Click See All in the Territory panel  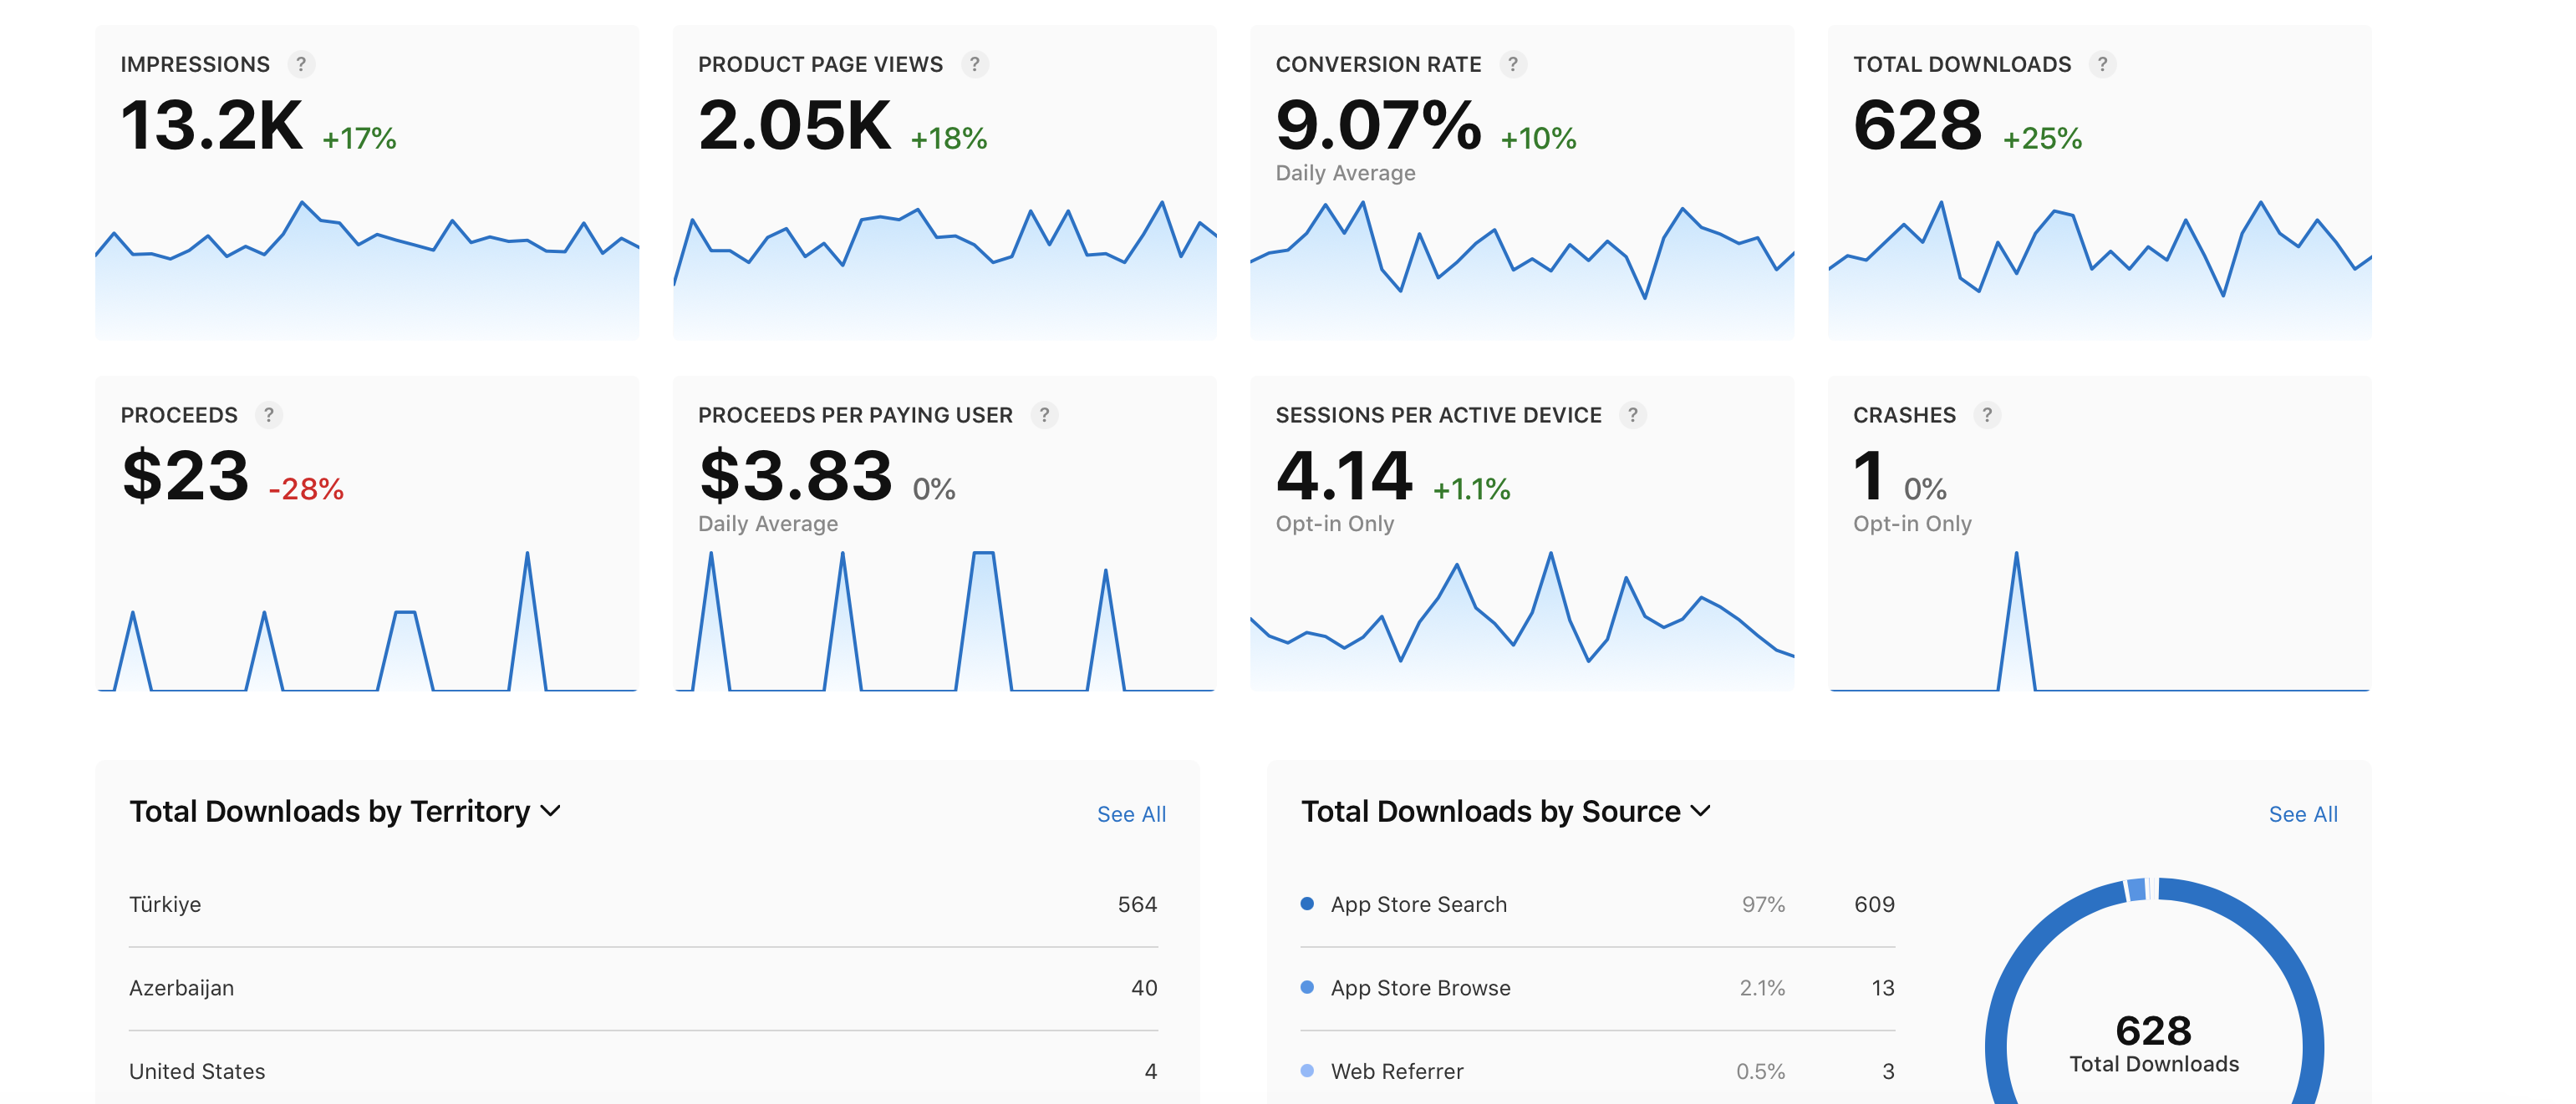point(1131,814)
